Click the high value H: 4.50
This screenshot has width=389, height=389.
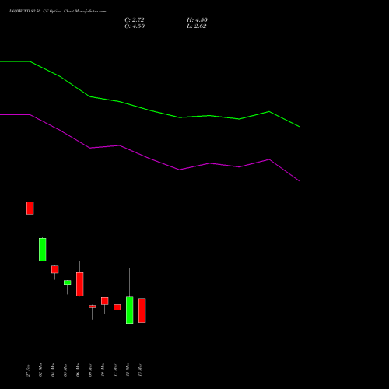[x=197, y=20]
